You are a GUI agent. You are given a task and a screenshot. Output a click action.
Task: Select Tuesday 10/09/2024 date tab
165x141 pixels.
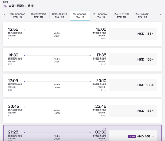point(122,15)
